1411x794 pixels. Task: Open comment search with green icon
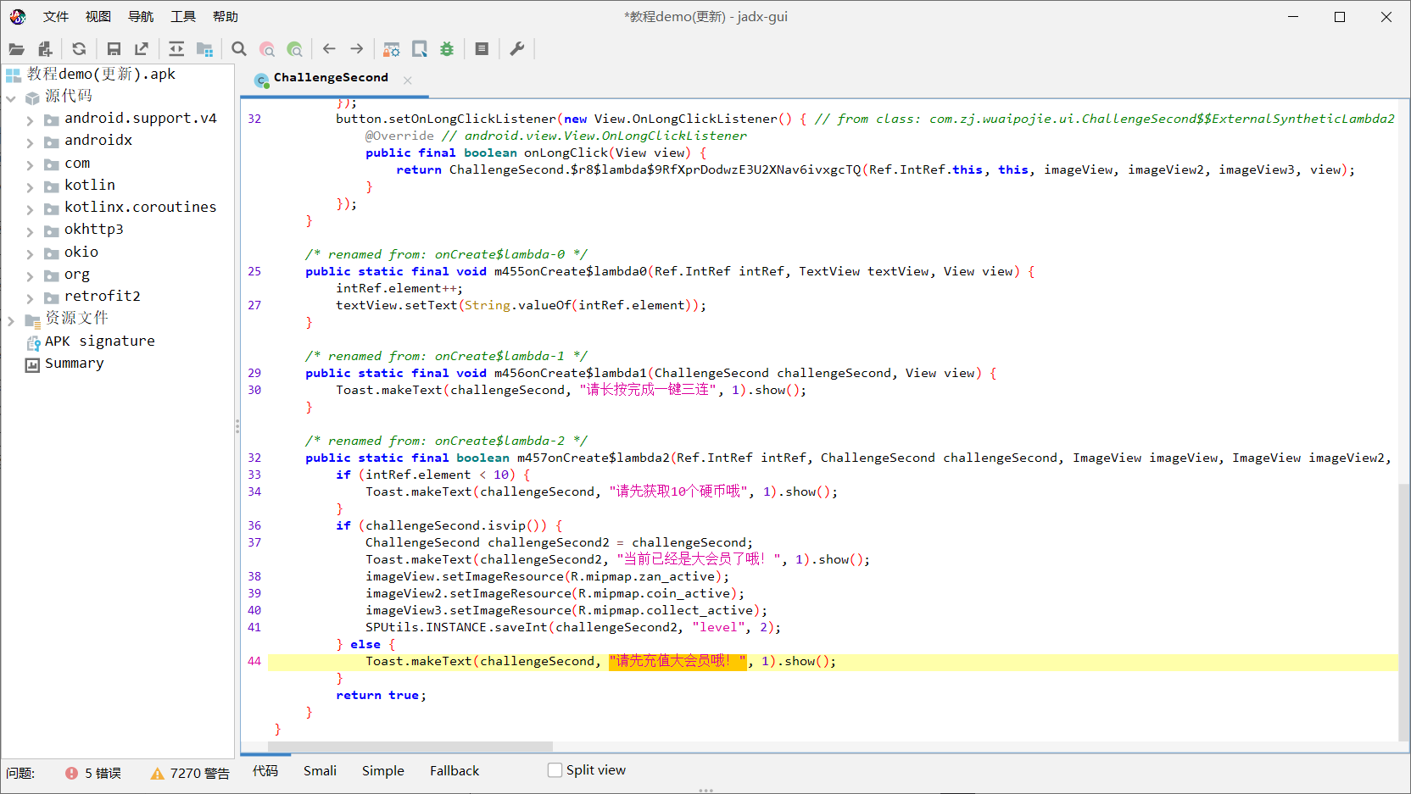click(x=294, y=49)
